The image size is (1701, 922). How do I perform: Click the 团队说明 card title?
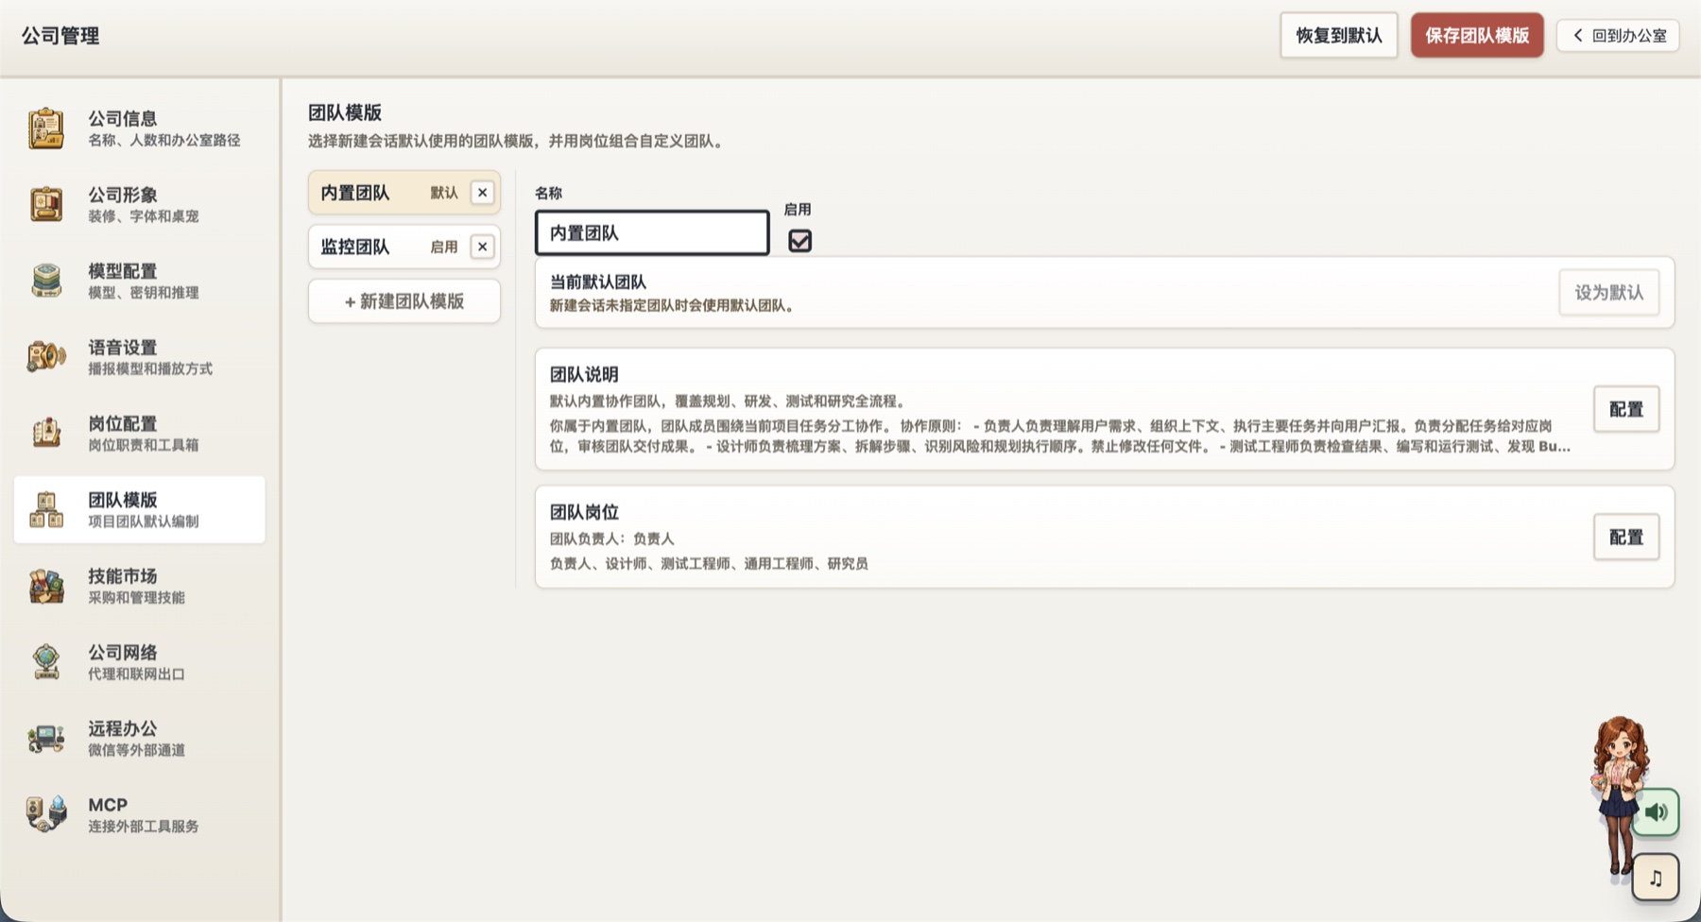[x=584, y=374]
